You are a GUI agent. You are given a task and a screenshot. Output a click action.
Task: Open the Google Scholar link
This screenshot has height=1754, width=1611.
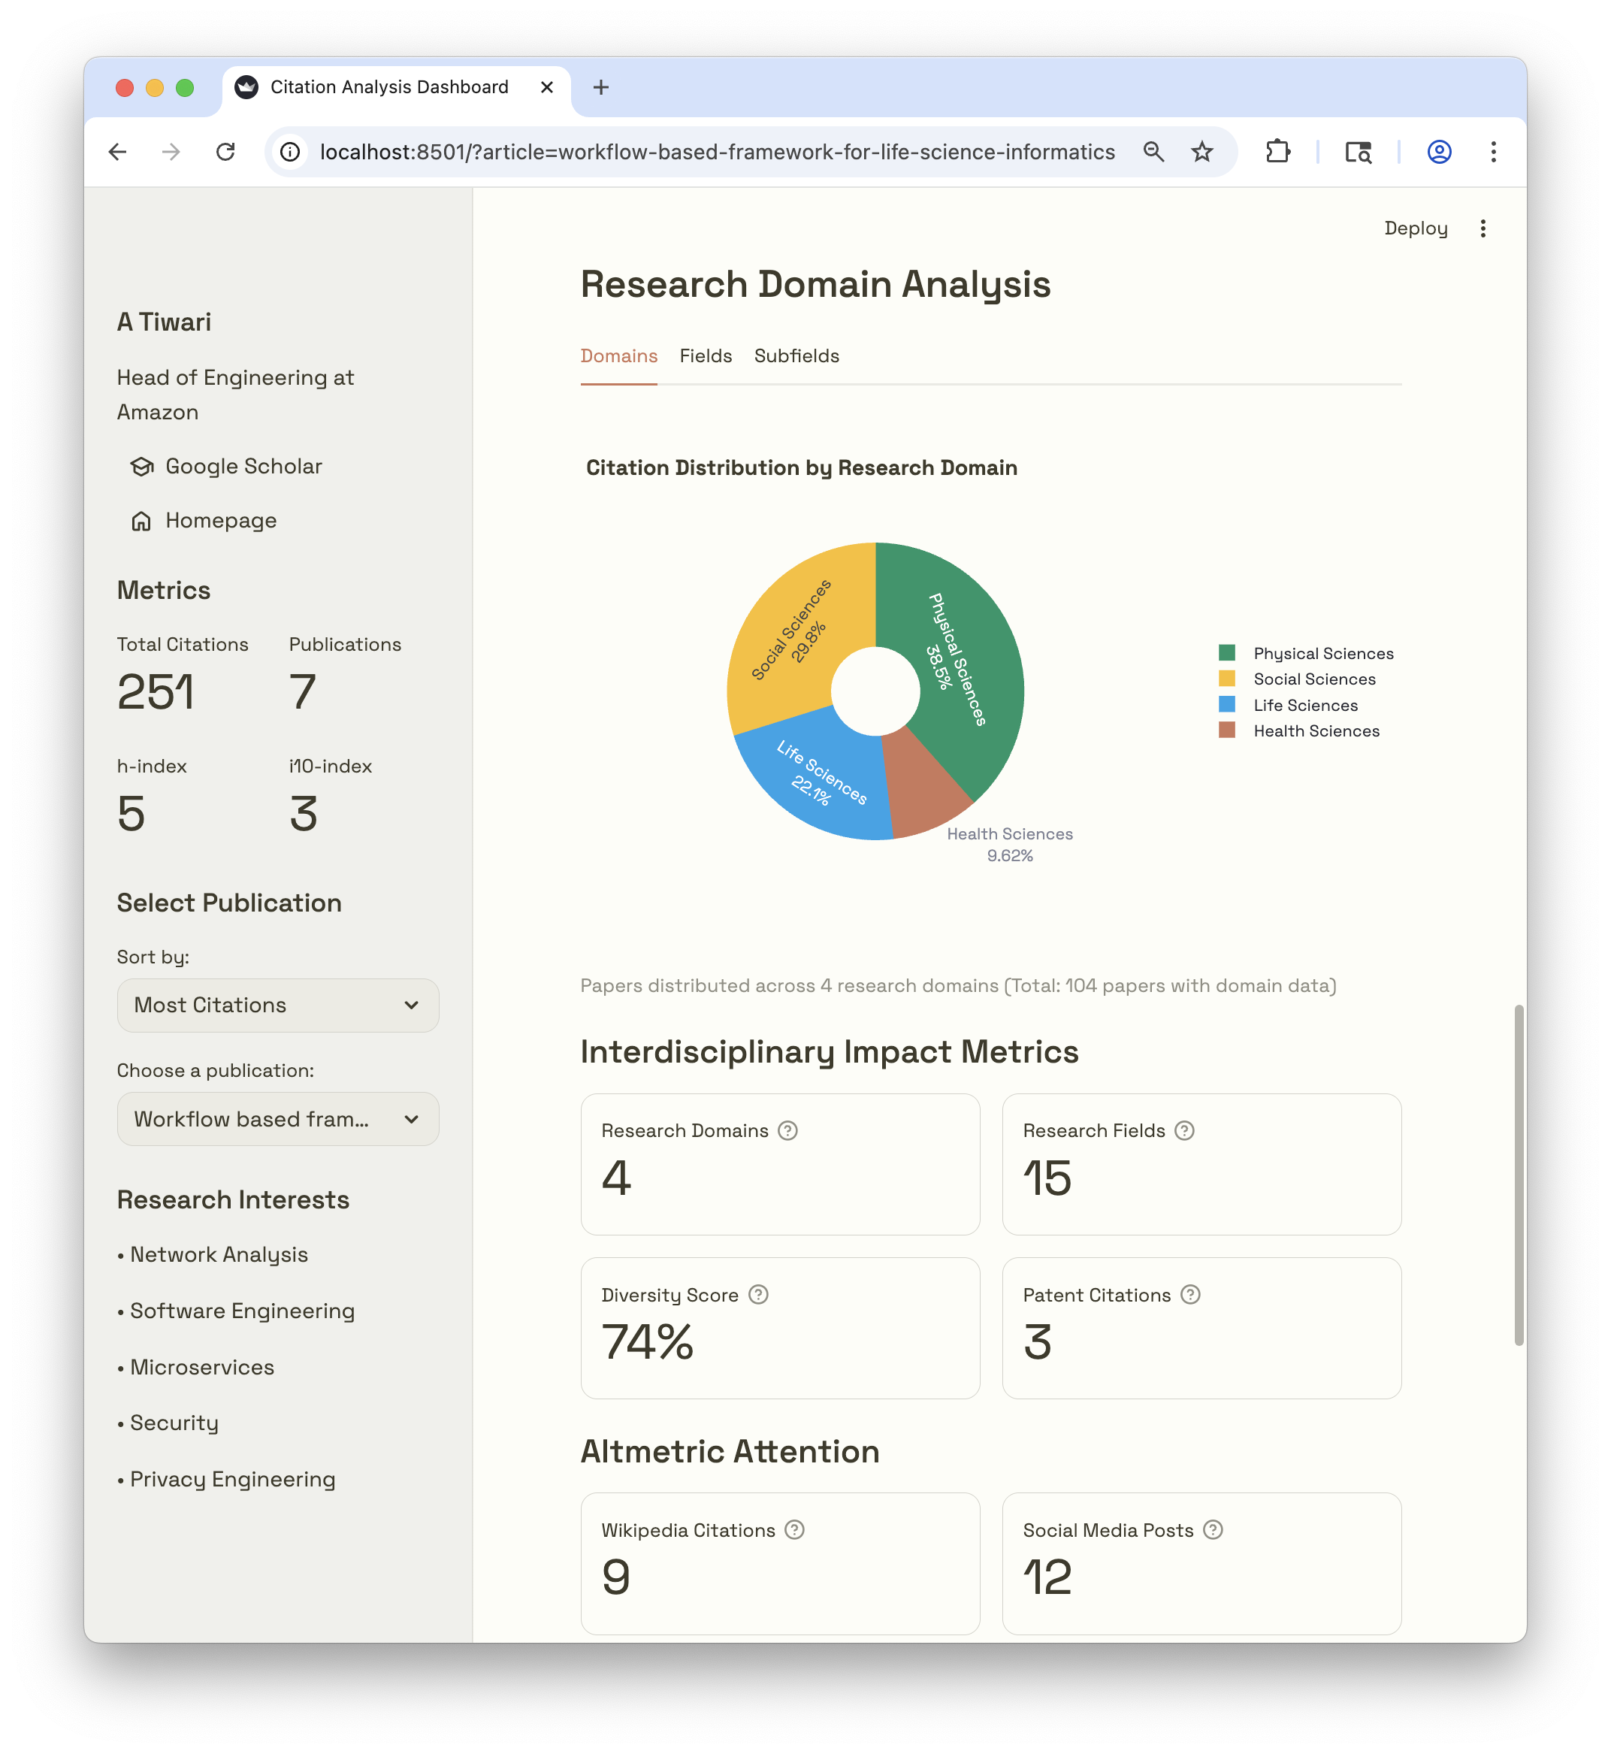243,467
